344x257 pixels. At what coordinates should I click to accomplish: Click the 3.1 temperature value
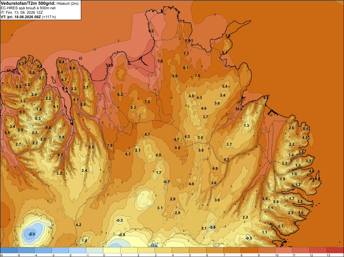(x=160, y=208)
